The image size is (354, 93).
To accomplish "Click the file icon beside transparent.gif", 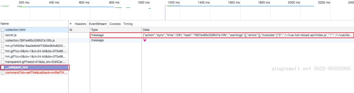I will 3,62.
